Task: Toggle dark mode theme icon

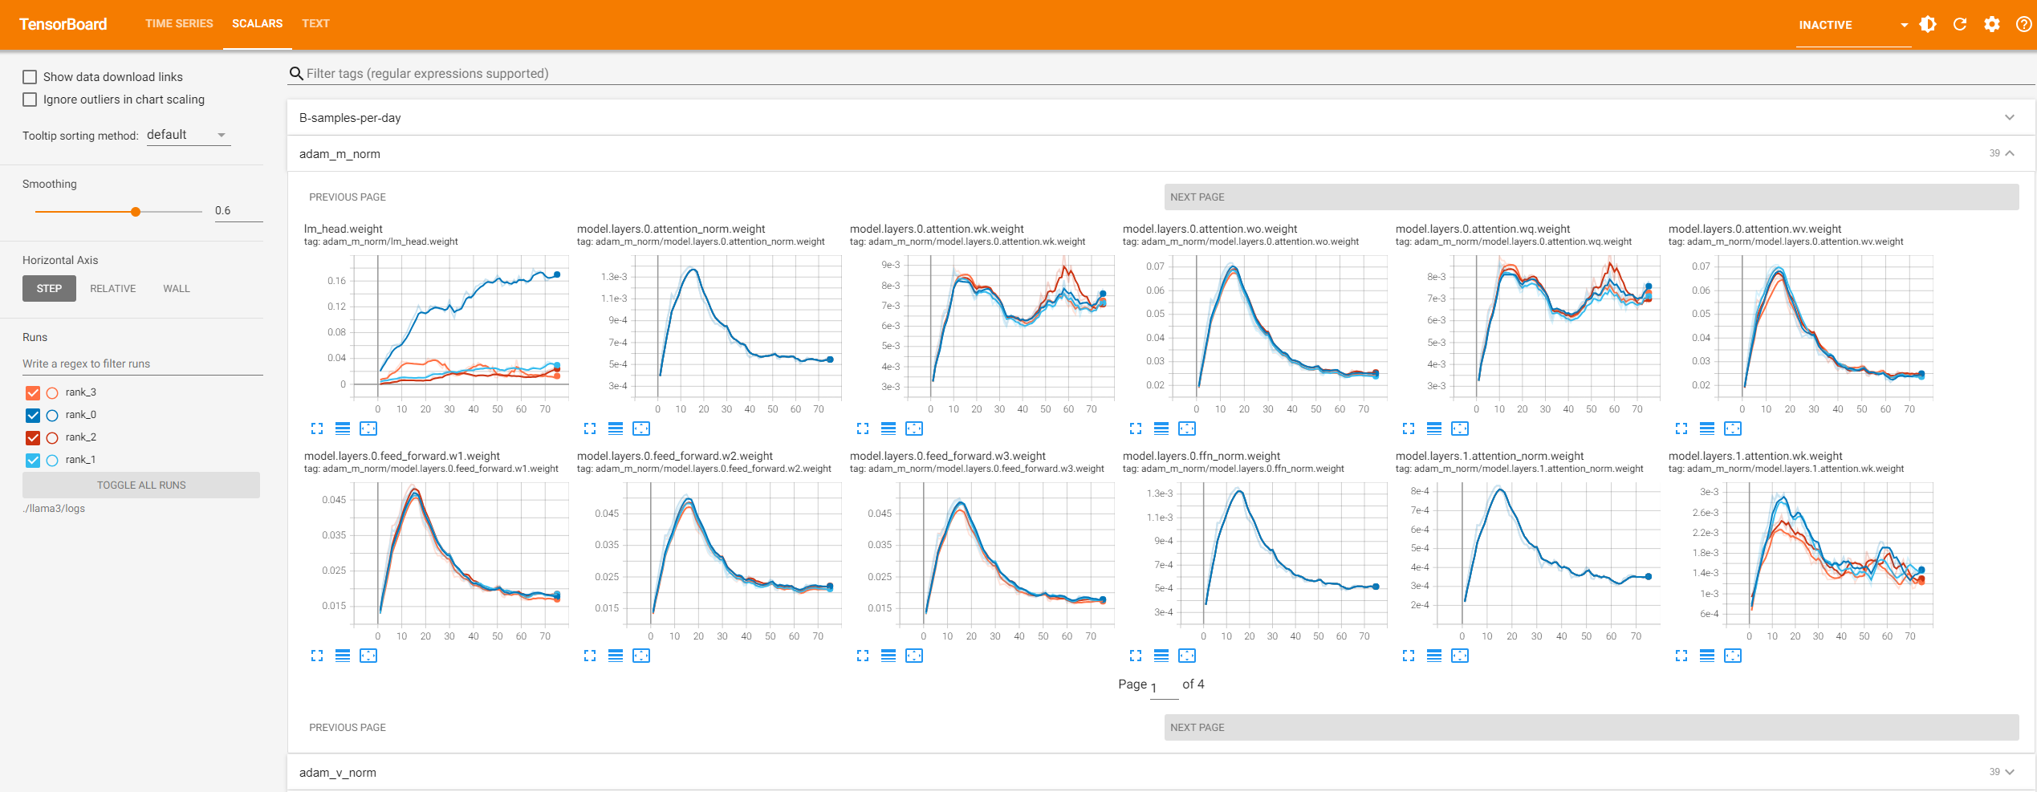Action: pos(1928,24)
